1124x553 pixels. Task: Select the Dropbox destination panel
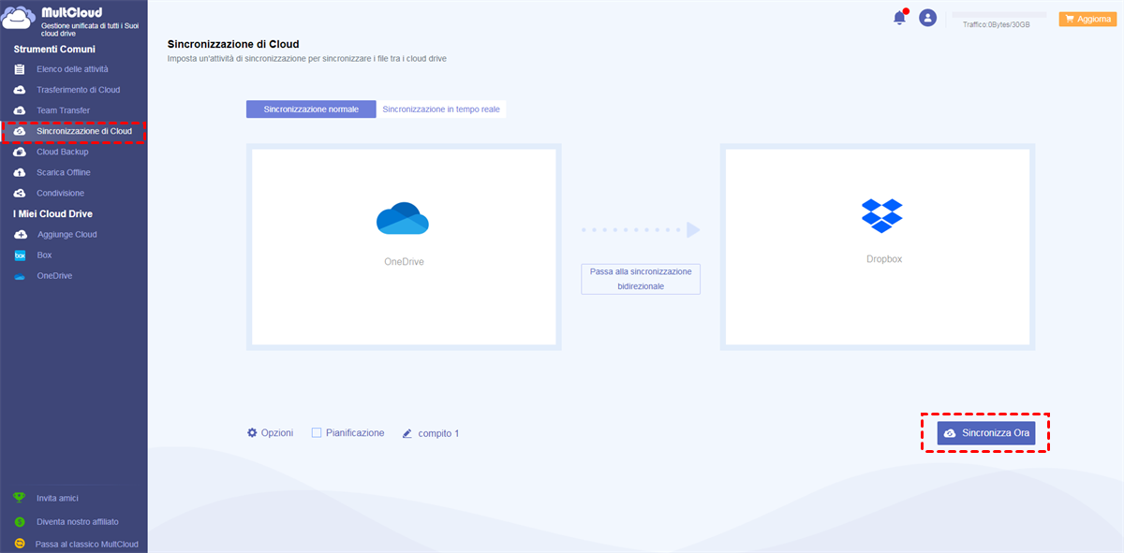[878, 247]
